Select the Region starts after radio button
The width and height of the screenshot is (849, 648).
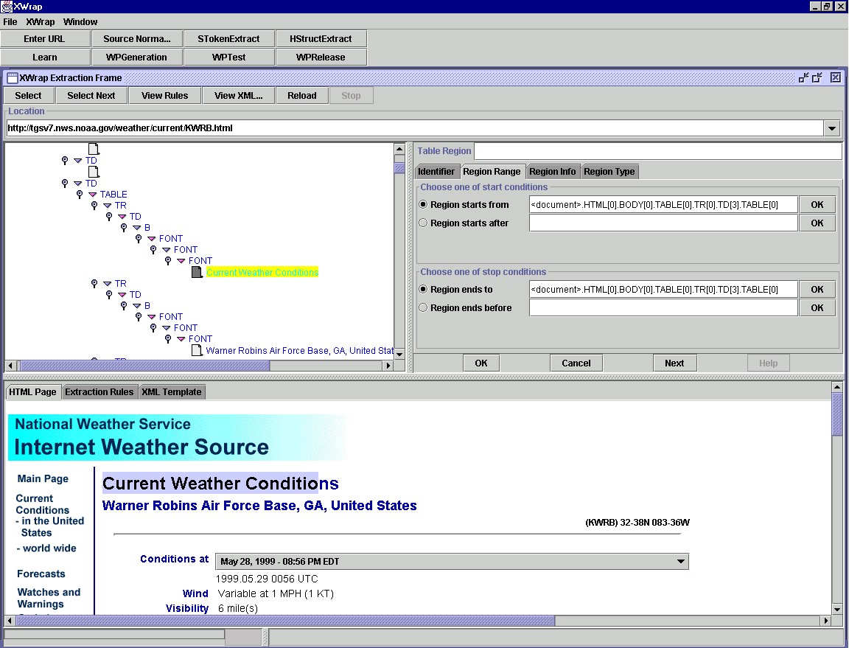click(423, 223)
